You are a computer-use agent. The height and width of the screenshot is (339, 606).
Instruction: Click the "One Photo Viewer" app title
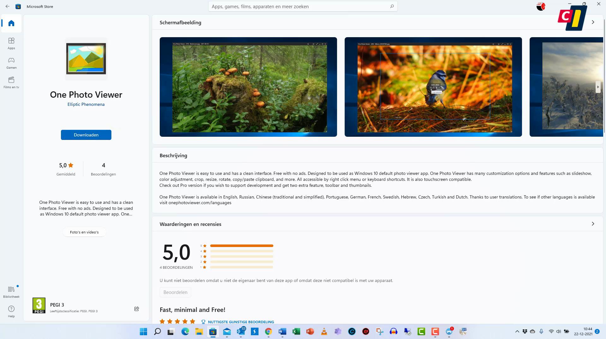coord(86,95)
